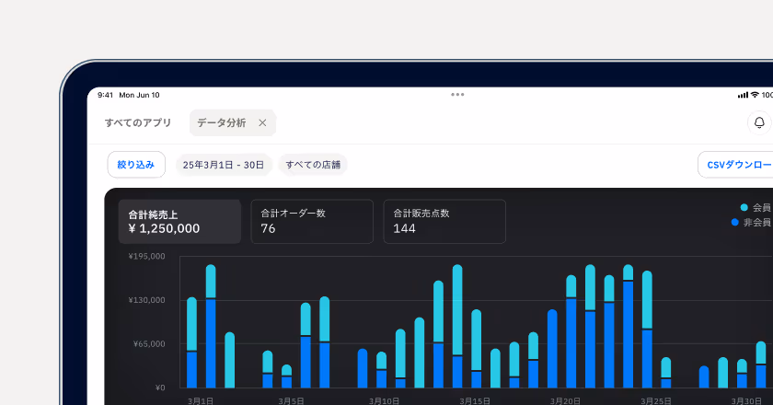The height and width of the screenshot is (405, 773).
Task: Click the ¥195,000 axis label
Action: [x=147, y=256]
